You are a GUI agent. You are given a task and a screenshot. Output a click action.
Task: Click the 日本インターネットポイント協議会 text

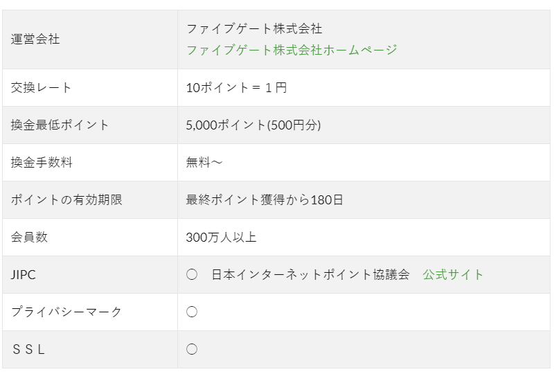[x=311, y=274]
